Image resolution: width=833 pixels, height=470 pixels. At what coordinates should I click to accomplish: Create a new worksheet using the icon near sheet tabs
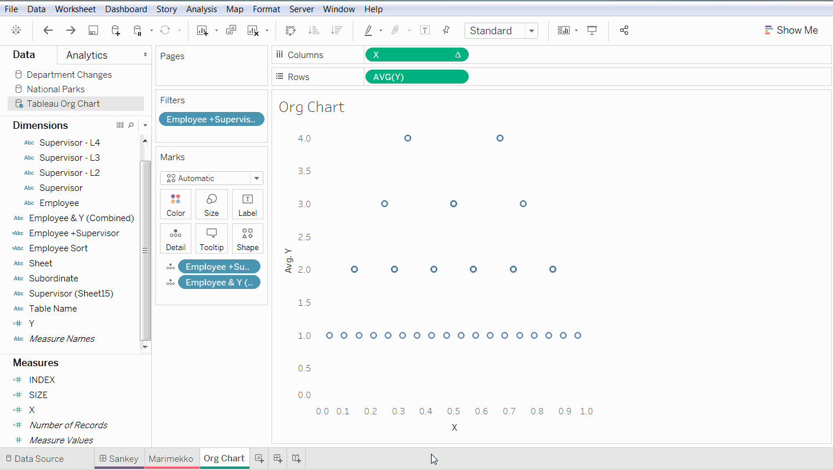pyautogui.click(x=259, y=458)
